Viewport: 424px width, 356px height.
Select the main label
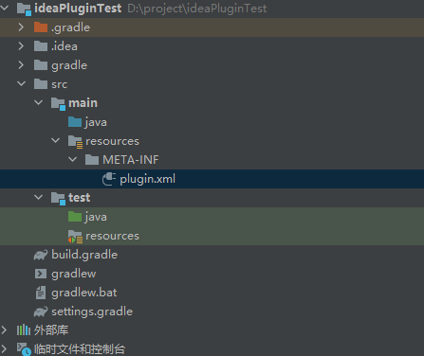pos(83,103)
